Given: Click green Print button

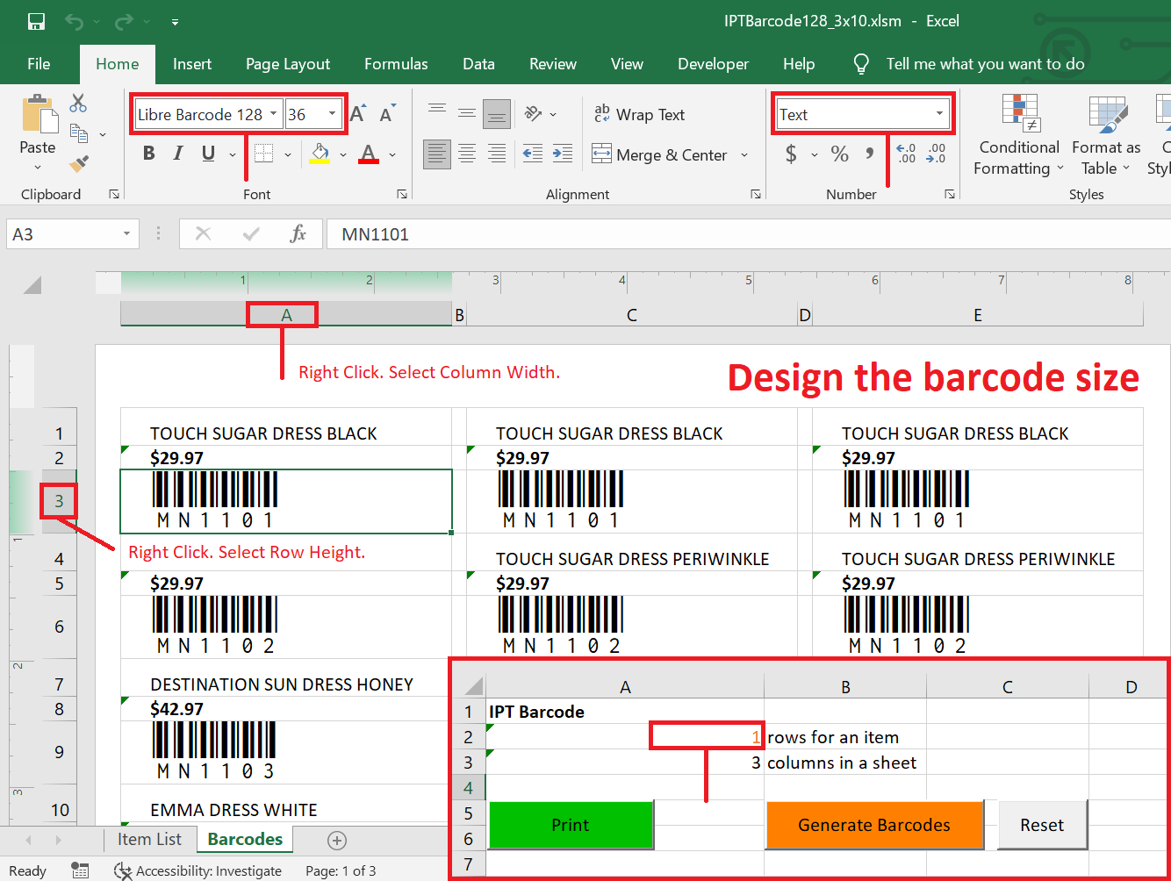Looking at the screenshot, I should [571, 825].
